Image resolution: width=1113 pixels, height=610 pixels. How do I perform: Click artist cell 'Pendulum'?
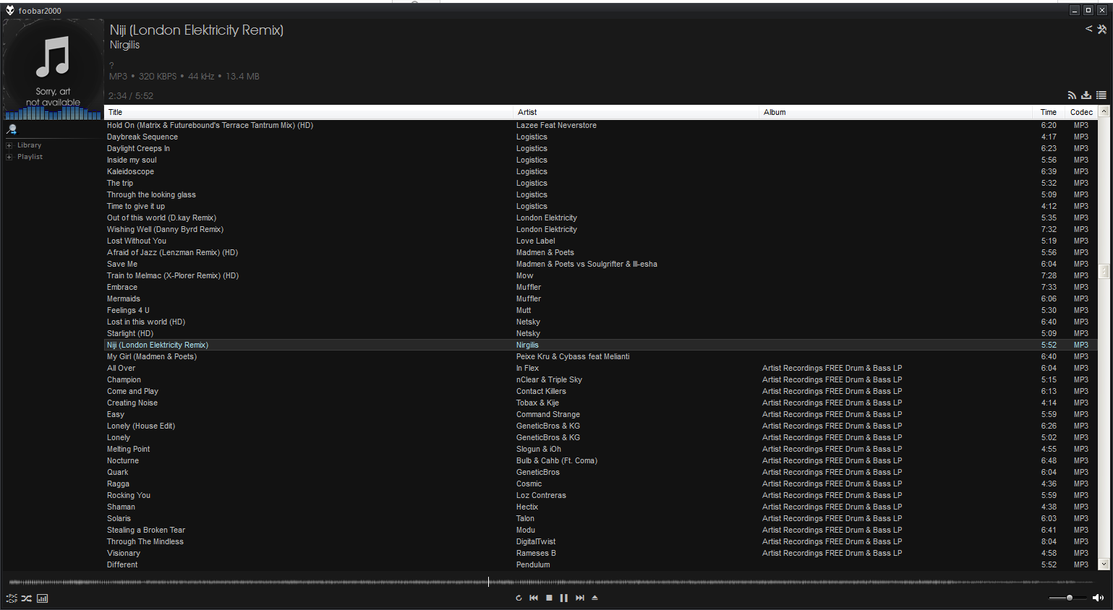533,564
